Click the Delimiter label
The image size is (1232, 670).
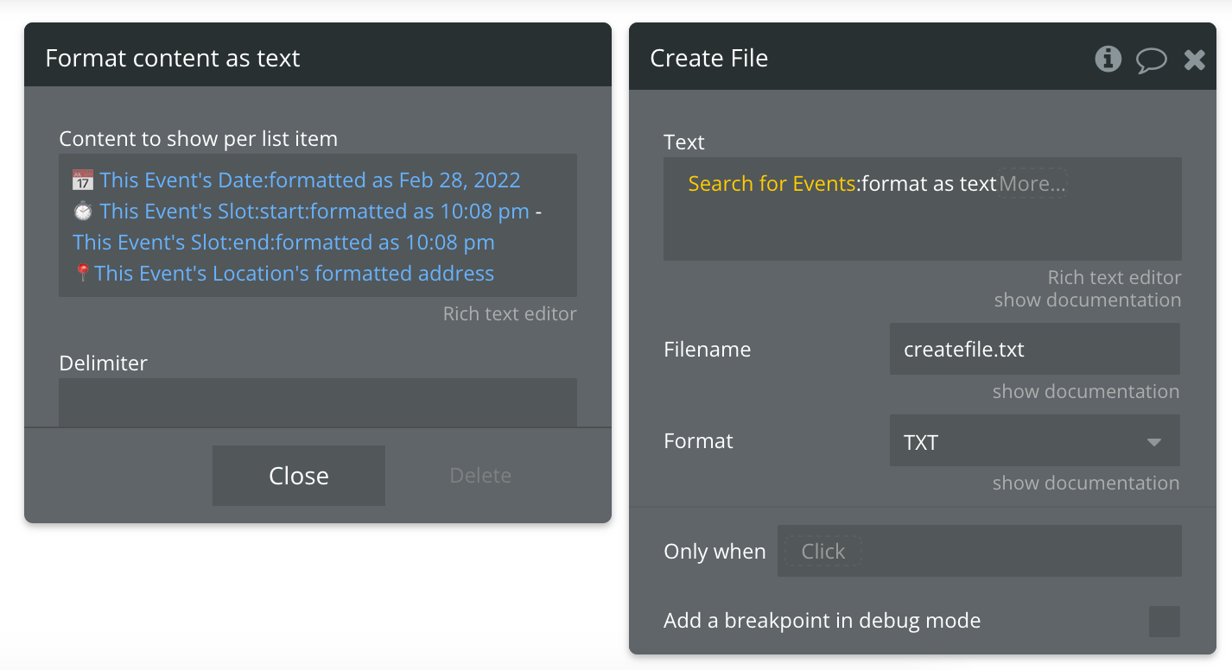(103, 363)
